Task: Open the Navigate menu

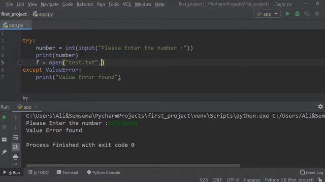Action: [50, 4]
